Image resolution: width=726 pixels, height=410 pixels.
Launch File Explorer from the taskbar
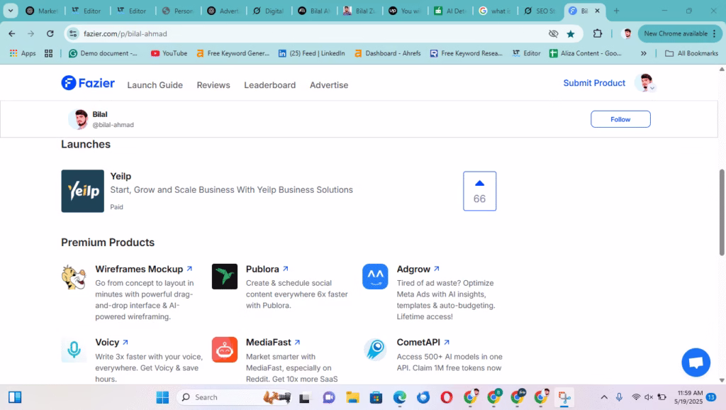pos(352,397)
